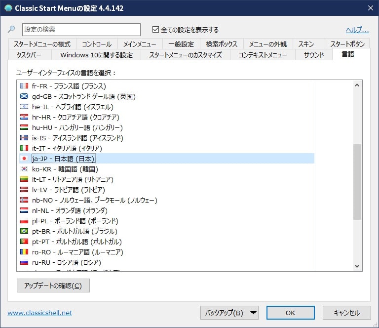
Task: Click the OK button
Action: click(x=290, y=313)
